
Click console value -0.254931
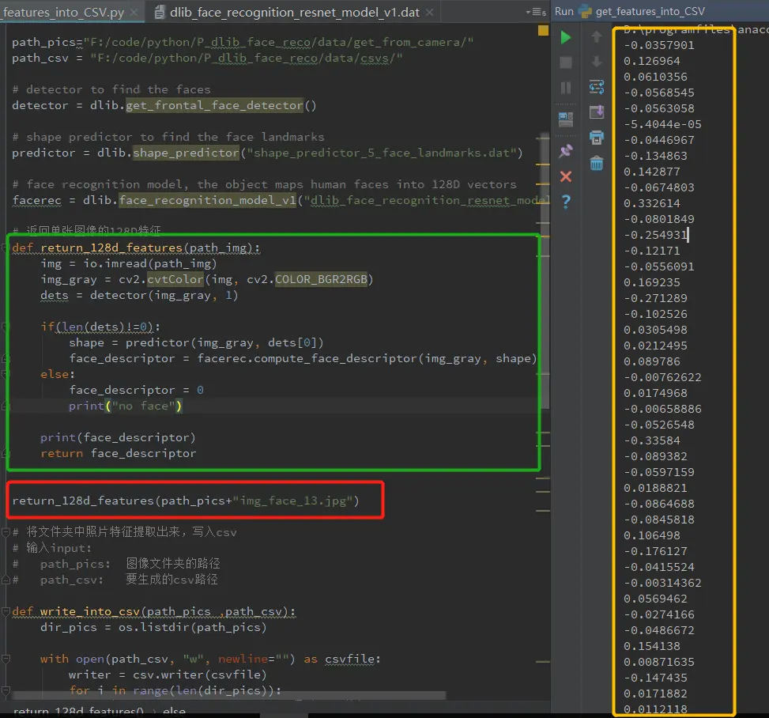(655, 235)
